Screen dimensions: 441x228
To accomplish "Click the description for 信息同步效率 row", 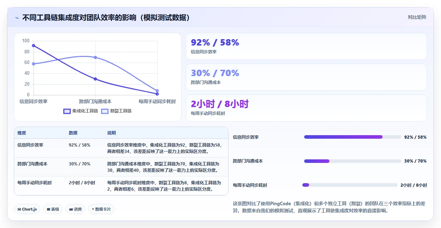I will tap(164, 148).
